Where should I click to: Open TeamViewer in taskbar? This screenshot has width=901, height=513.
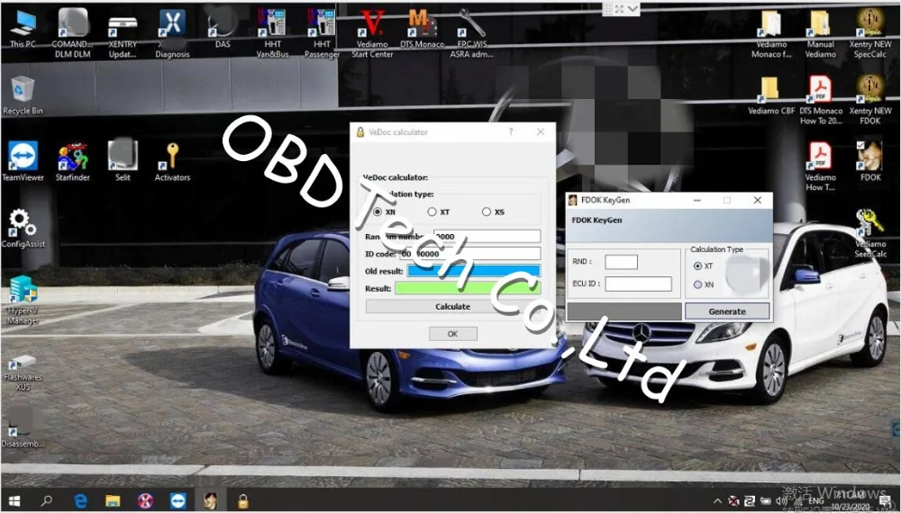click(178, 500)
